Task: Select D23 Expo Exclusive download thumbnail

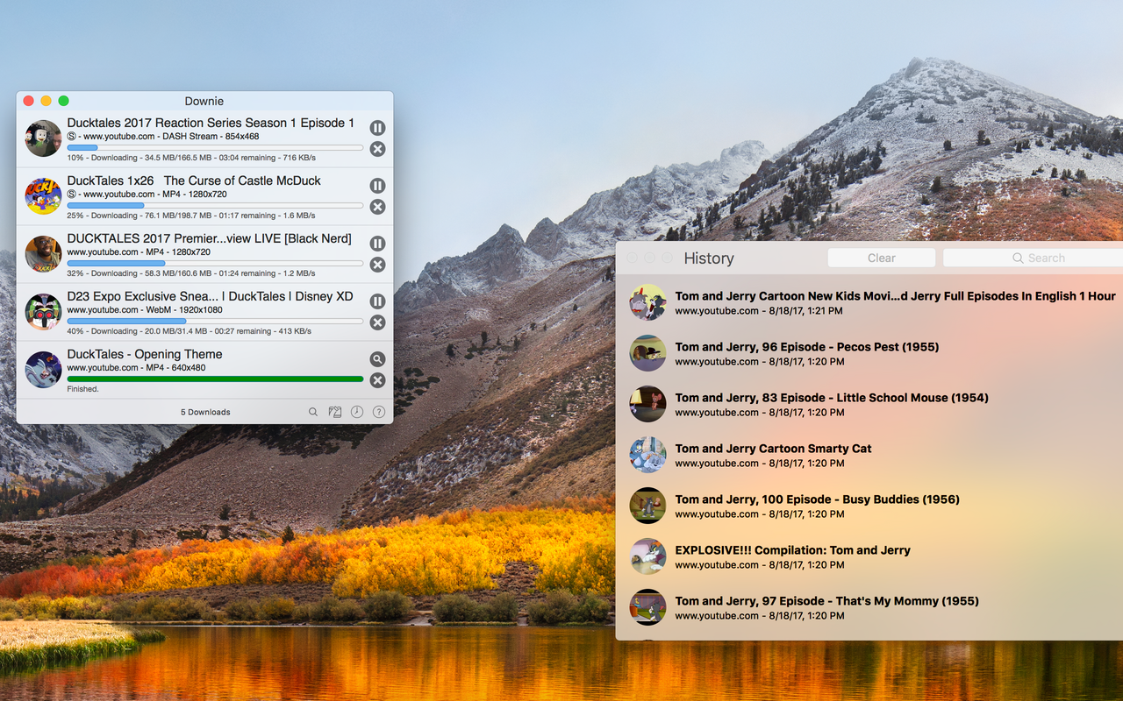Action: tap(43, 312)
